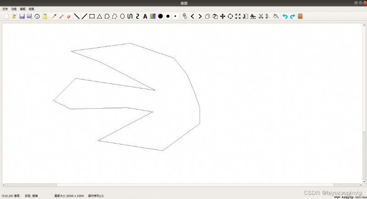Click the 操作序列1/1 status text
The image size is (367, 199).
(96, 196)
